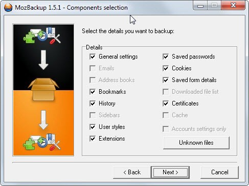This screenshot has height=186, width=249.
Task: Click the red scissors icon at top
Action: 55,39
